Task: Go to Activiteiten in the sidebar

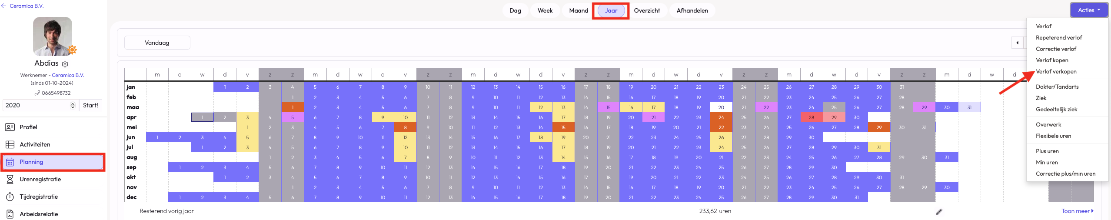Action: coord(35,144)
